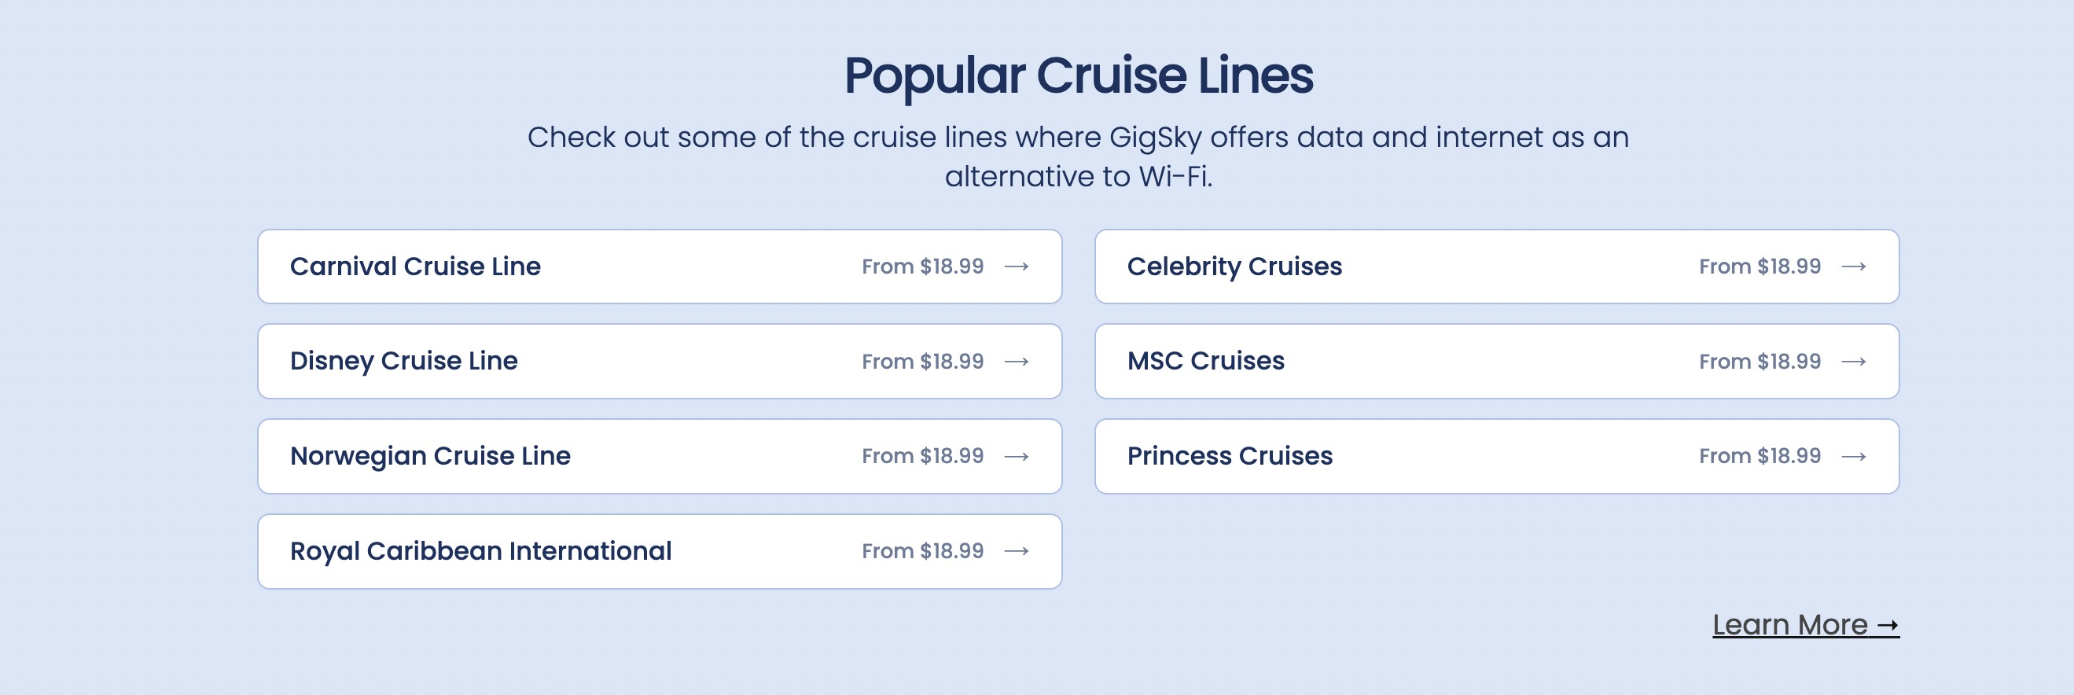
Task: Click From $18.99 on Carnival card
Action: coord(922,267)
